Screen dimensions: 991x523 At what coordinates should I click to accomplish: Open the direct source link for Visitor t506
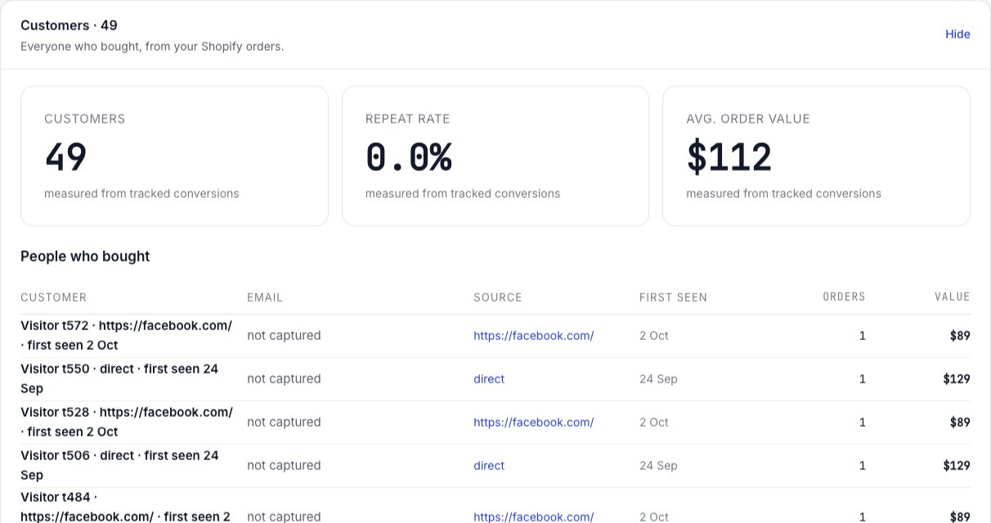489,466
